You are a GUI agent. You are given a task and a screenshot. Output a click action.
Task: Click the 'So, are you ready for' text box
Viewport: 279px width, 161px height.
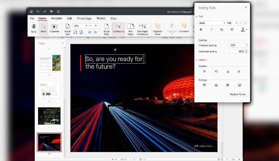click(x=115, y=59)
